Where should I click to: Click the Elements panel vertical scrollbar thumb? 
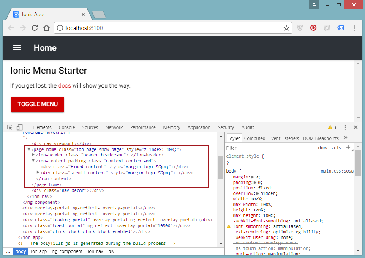221,167
